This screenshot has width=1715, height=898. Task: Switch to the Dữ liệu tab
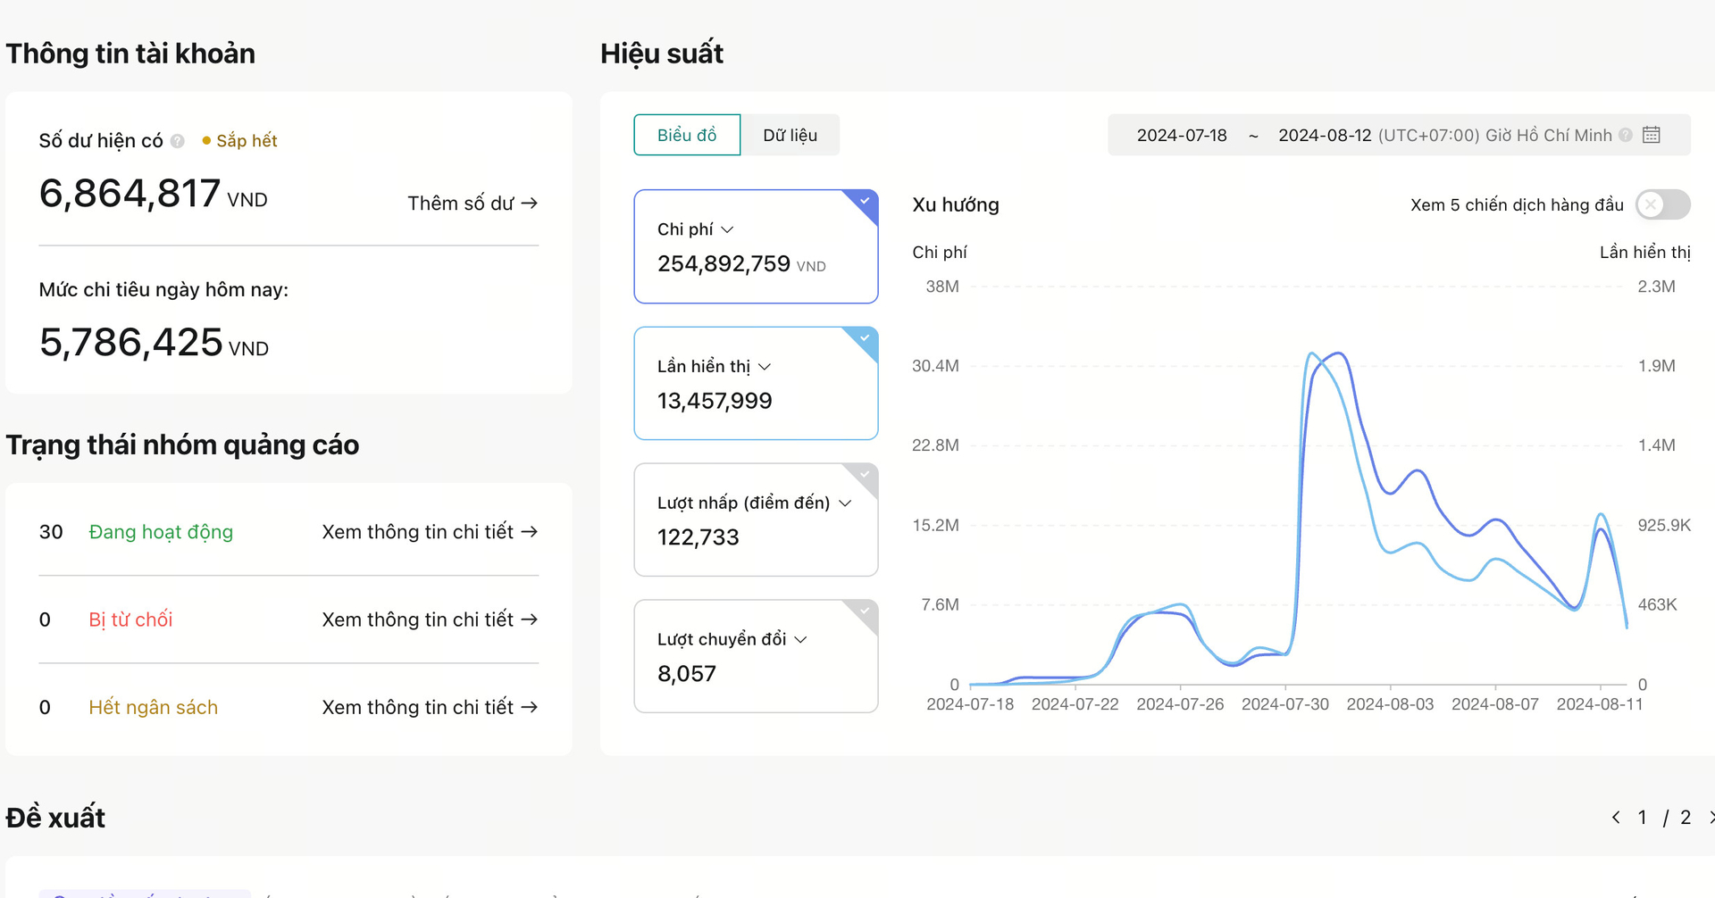click(x=791, y=135)
